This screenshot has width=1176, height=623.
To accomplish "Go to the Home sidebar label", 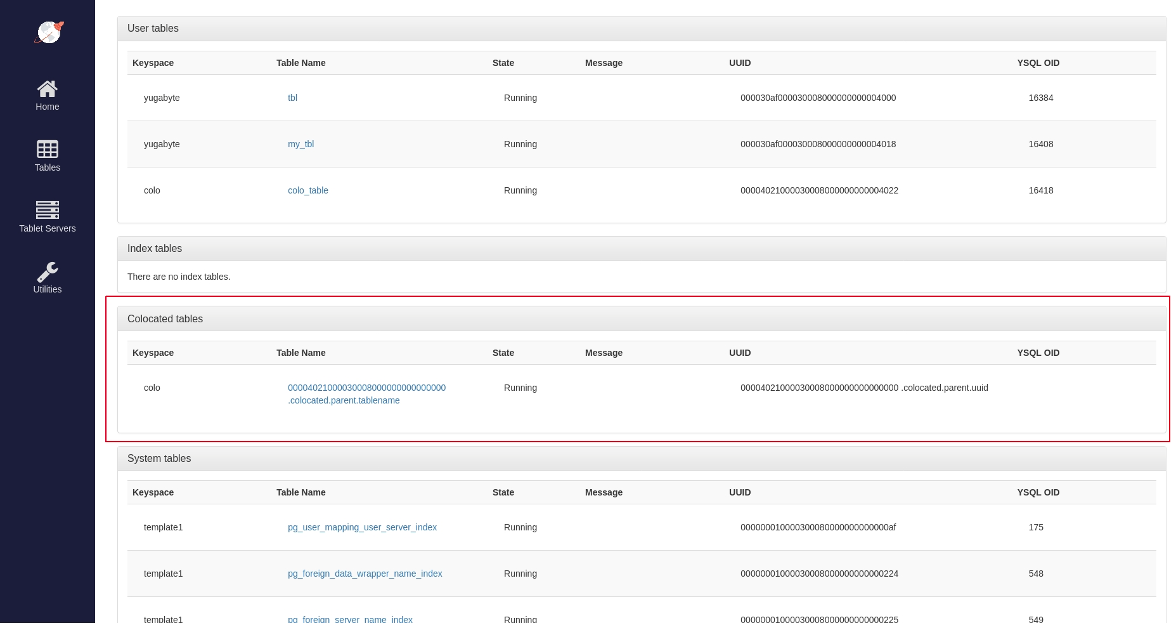I will (48, 107).
